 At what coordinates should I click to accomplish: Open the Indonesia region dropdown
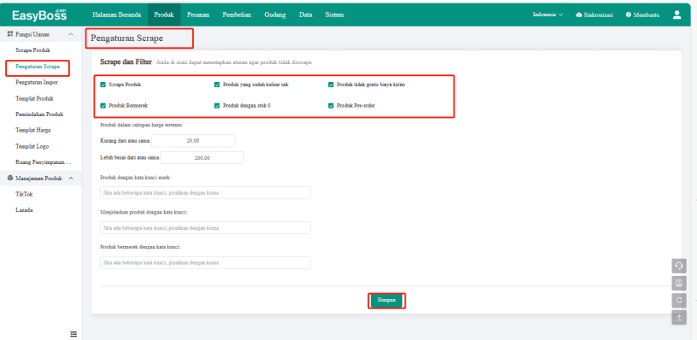(548, 15)
